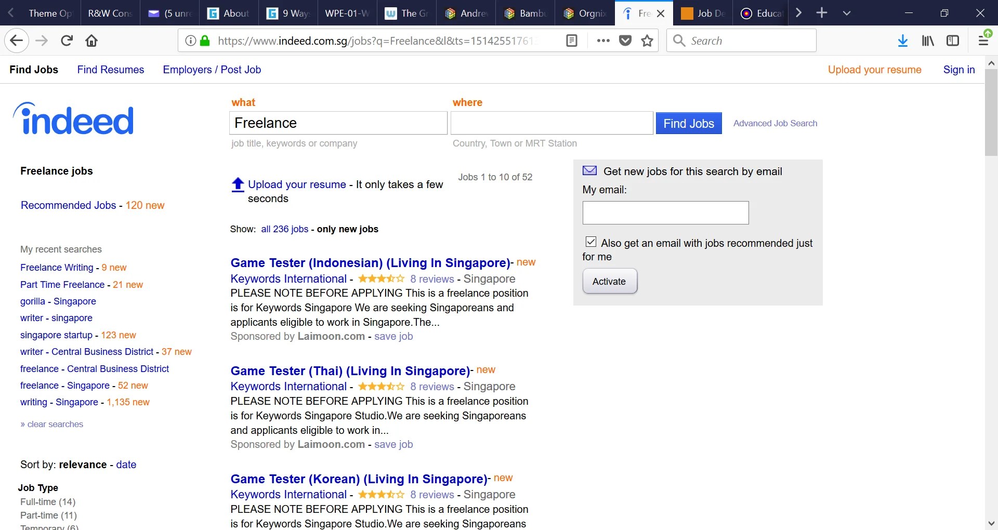Uncheck the recommended jobs email checkbox

pyautogui.click(x=590, y=242)
